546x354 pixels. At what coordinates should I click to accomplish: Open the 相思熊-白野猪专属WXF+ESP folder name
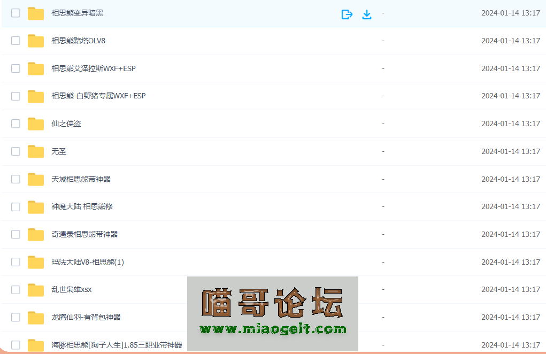[x=98, y=96]
